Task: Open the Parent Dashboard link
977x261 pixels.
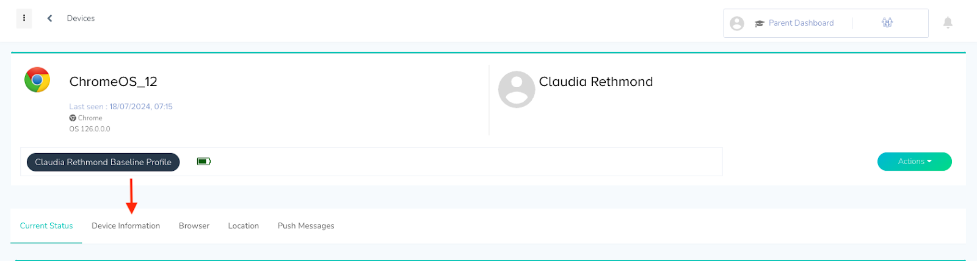Action: 801,23
